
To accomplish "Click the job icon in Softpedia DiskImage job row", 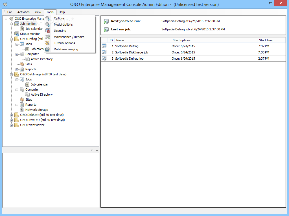I will tap(104, 52).
